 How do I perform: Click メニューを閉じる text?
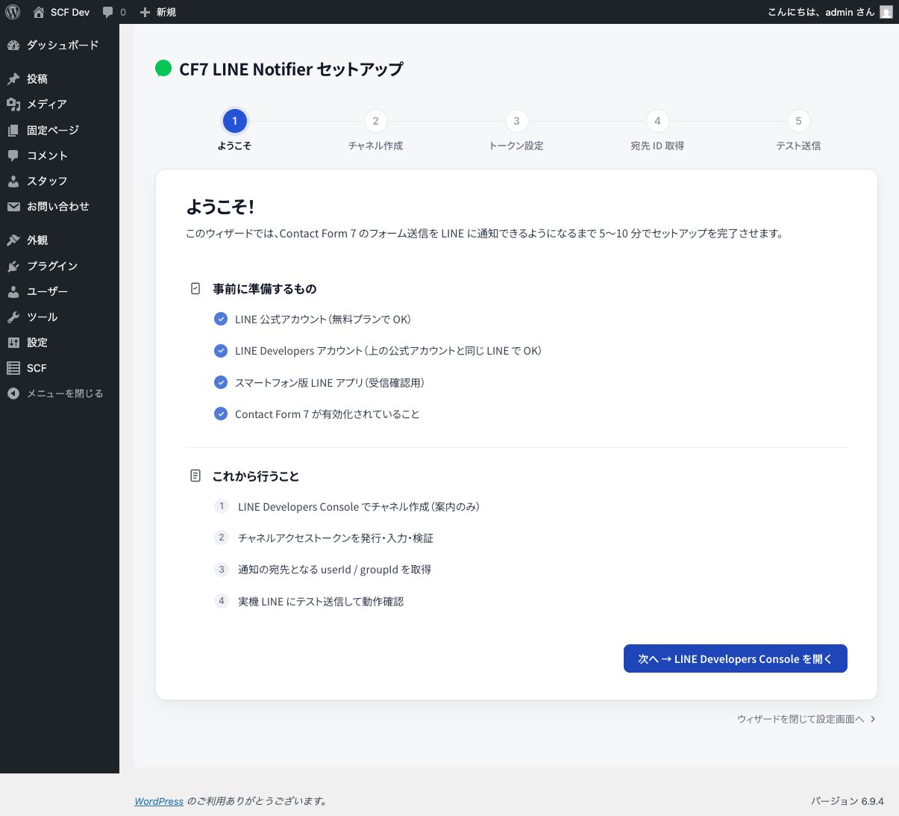click(65, 393)
